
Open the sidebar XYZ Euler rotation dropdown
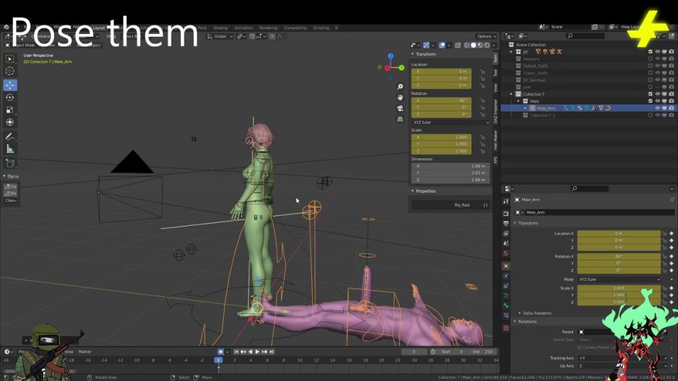pos(451,123)
